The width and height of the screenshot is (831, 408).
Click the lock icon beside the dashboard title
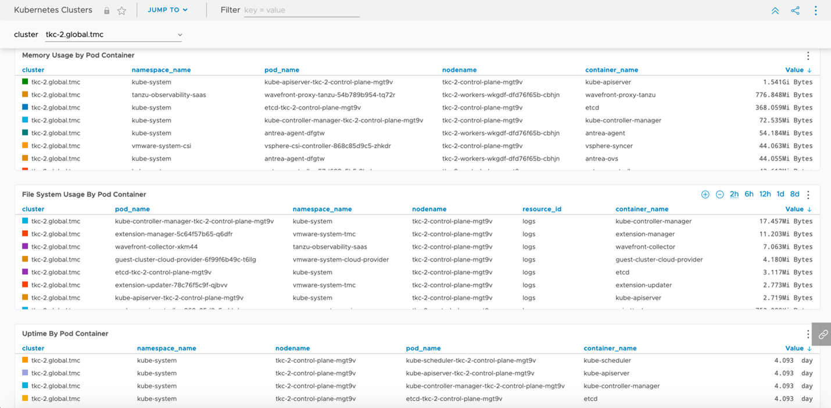106,10
